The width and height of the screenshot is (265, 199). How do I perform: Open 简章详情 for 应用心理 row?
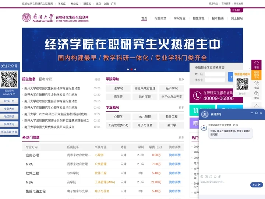pos(175,155)
